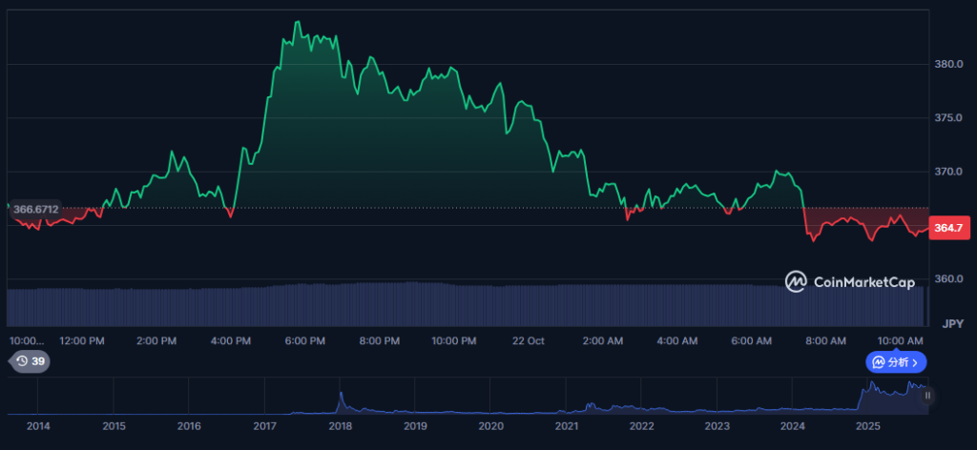Image resolution: width=977 pixels, height=450 pixels.
Task: Click the history clock icon badge showing 39
Action: (29, 361)
